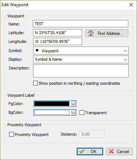Open the Display dropdown list
The height and width of the screenshot is (160, 137).
81,59
